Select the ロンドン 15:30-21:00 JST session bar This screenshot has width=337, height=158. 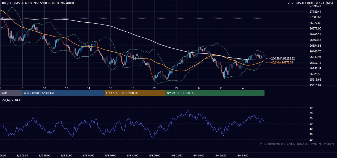coord(135,93)
